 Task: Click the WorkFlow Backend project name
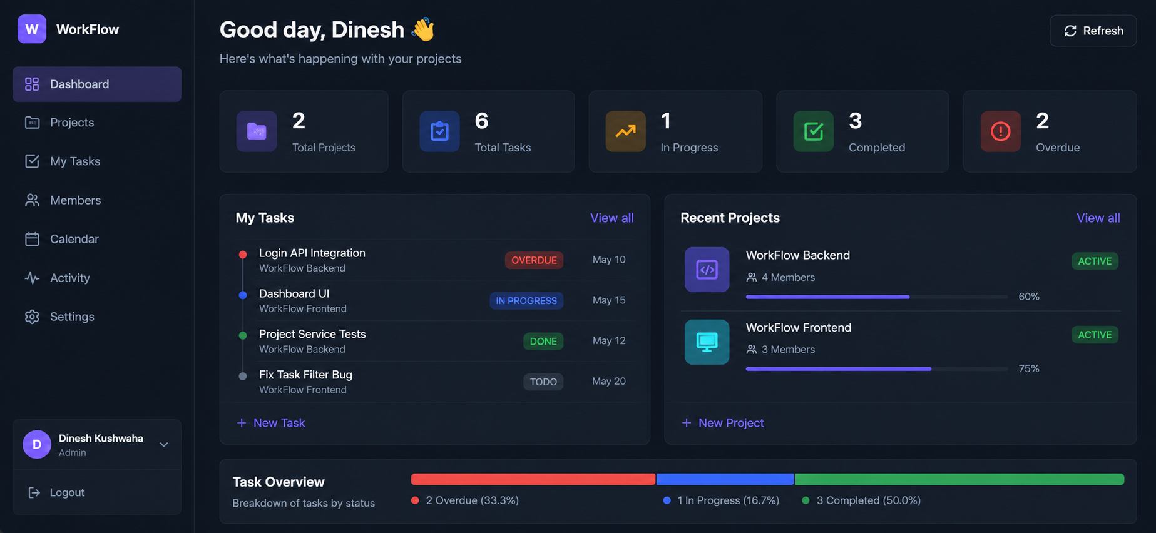tap(798, 255)
